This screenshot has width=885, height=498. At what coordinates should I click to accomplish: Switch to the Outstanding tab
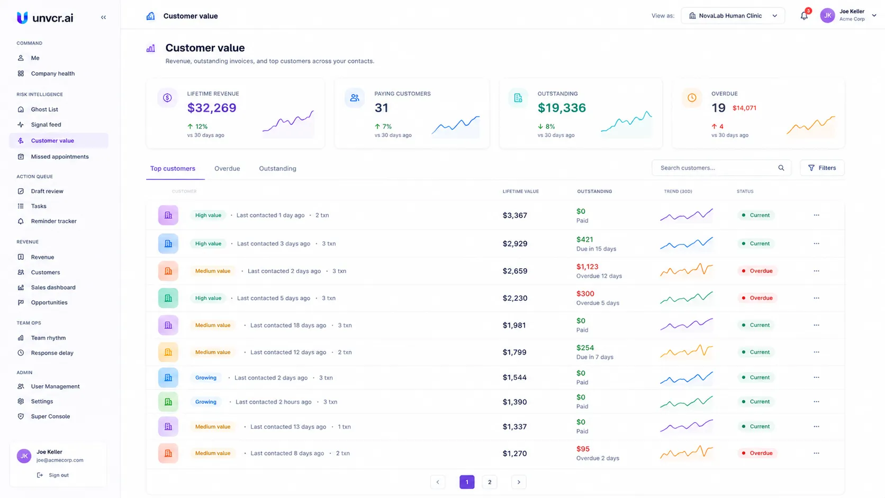coord(277,168)
